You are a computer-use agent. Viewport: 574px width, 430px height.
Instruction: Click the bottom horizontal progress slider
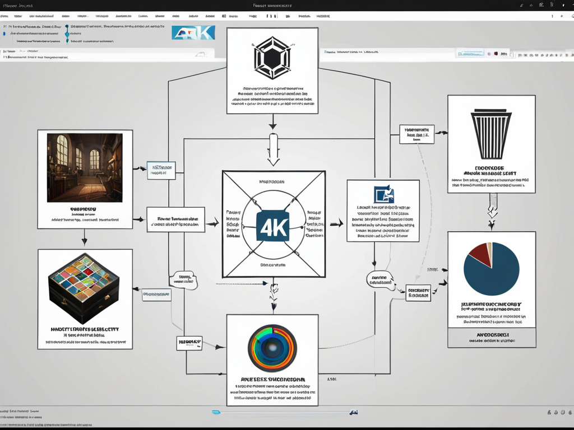click(x=283, y=413)
